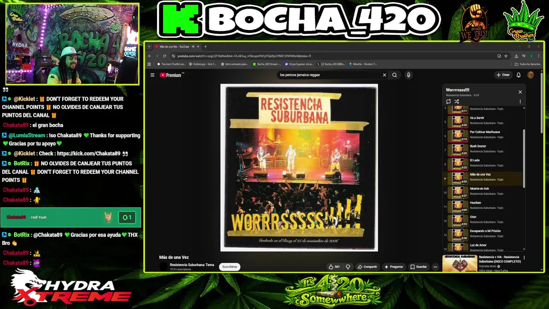Click the Hell Yeah chat reward banner

(x=71, y=217)
